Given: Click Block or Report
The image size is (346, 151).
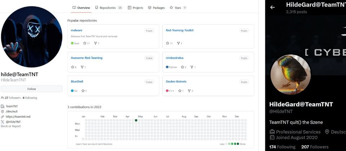Looking at the screenshot, I should coord(11,126).
